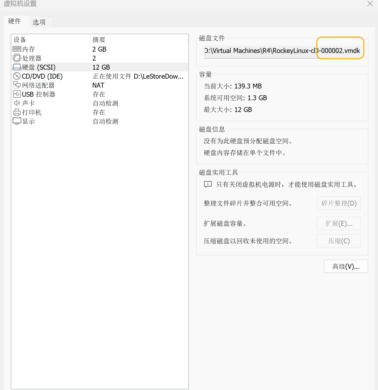Select the processor (处理器) chip icon

17,58
